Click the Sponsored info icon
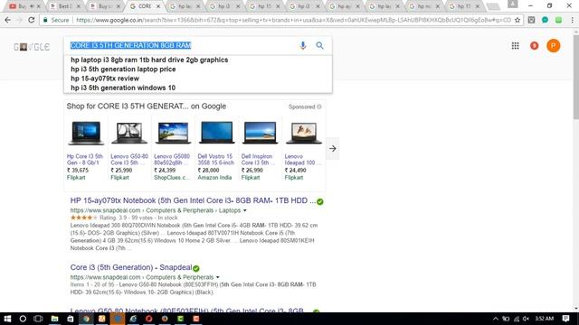The width and height of the screenshot is (579, 325). click(x=319, y=107)
